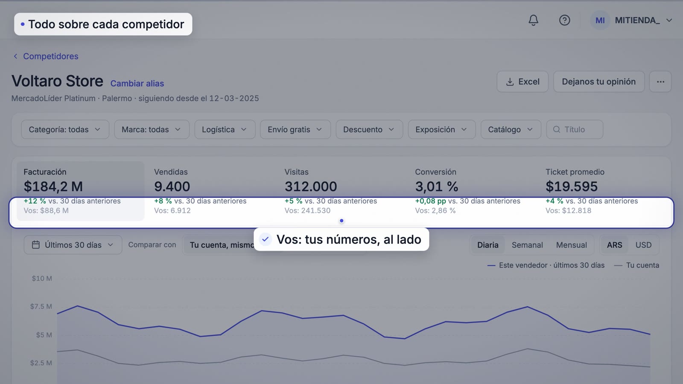
Task: Expand the MITIENDA_ account menu chevron
Action: pyautogui.click(x=669, y=20)
